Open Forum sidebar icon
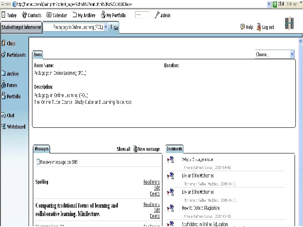This screenshot has height=227, width=303. 3,85
